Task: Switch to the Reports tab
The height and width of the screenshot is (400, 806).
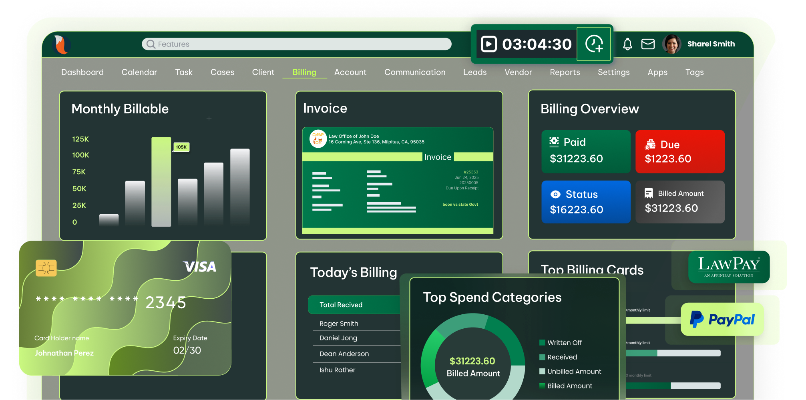Action: (565, 72)
